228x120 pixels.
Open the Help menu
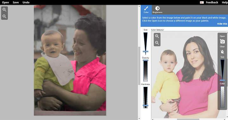225,3
